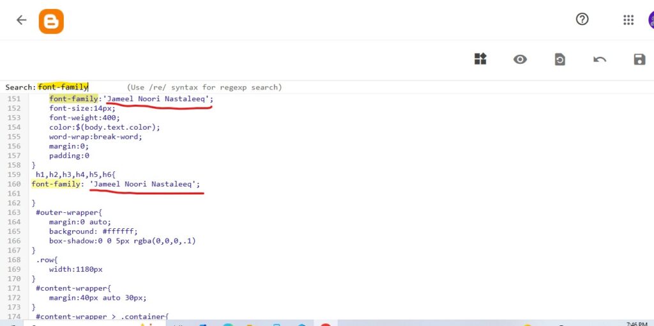Click the Search: label in search bar
654x326 pixels.
(x=20, y=87)
